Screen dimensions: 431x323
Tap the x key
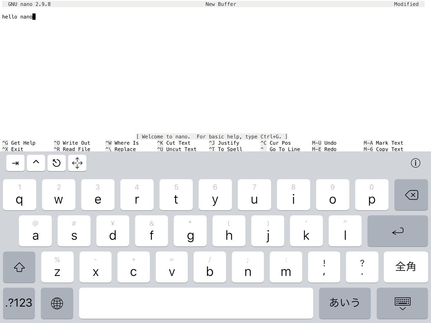click(96, 267)
